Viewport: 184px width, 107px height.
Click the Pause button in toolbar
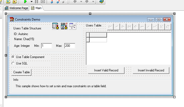coord(37,2)
